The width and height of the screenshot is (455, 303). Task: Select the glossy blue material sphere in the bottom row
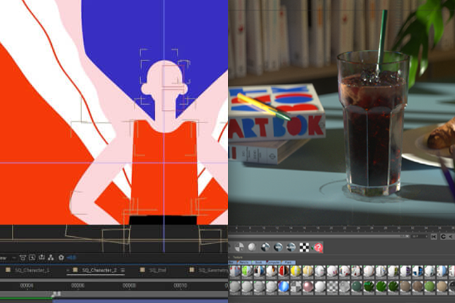284,287
